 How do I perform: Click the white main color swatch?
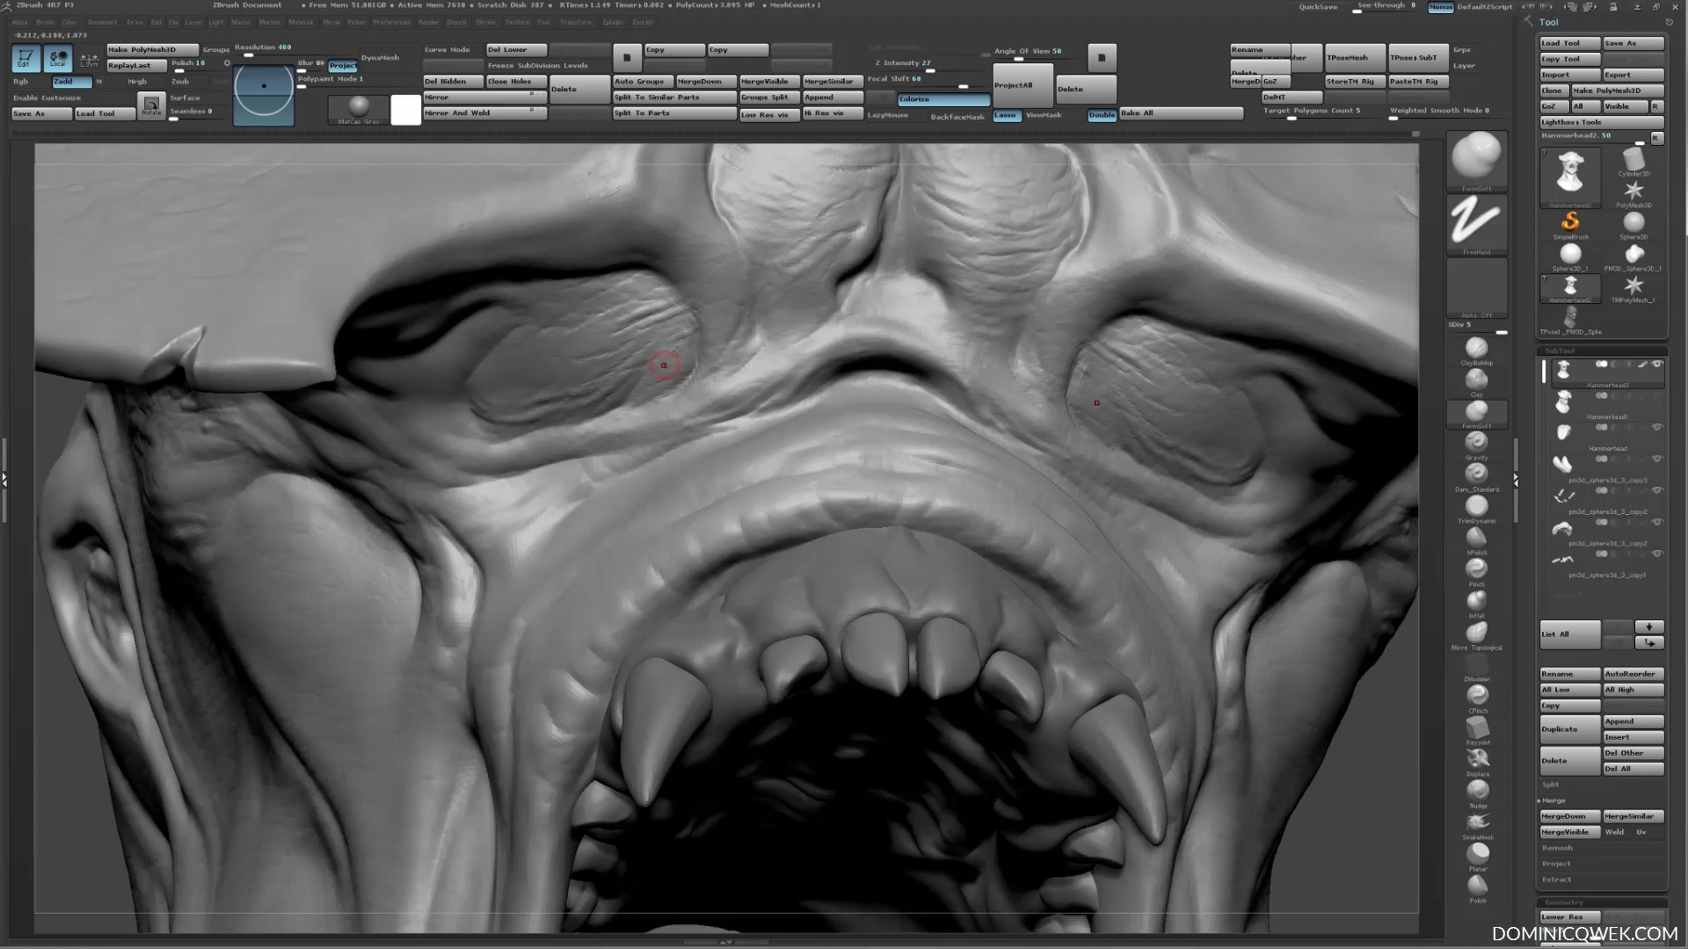[x=405, y=110]
